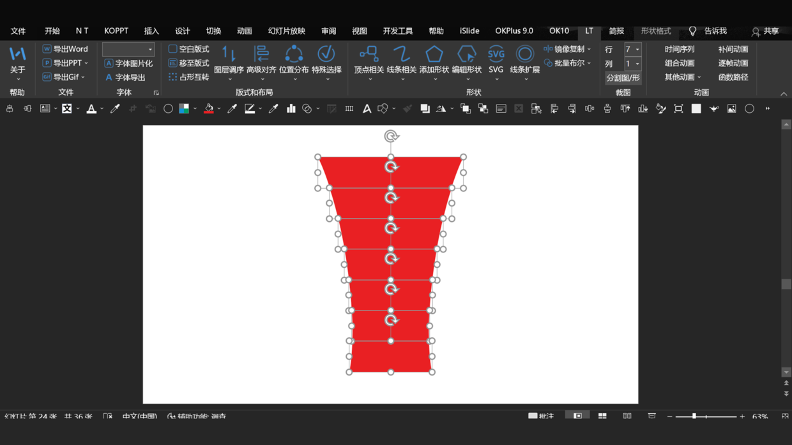Collapse the ribbon with the chevron arrow

click(784, 94)
